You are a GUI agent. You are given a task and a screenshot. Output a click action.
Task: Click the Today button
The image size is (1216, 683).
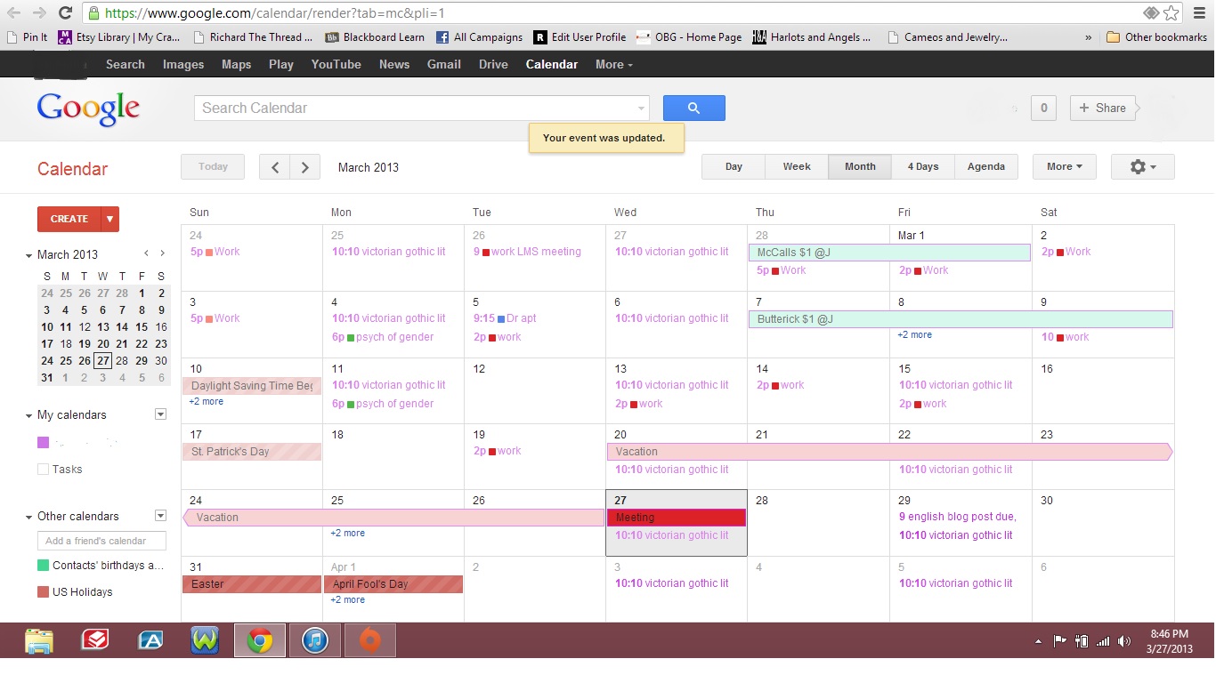pos(213,166)
